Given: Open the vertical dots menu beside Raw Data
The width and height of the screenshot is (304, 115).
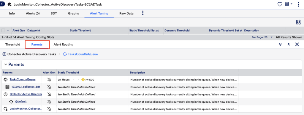Looking at the screenshot, I should point(143,13).
